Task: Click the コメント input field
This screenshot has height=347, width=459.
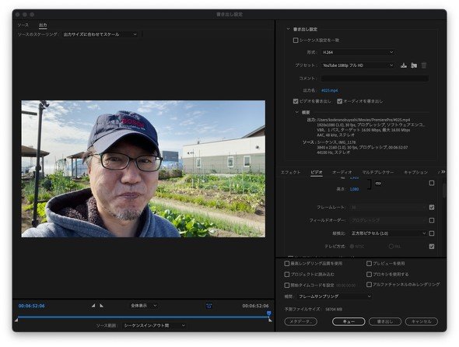Action: point(375,78)
